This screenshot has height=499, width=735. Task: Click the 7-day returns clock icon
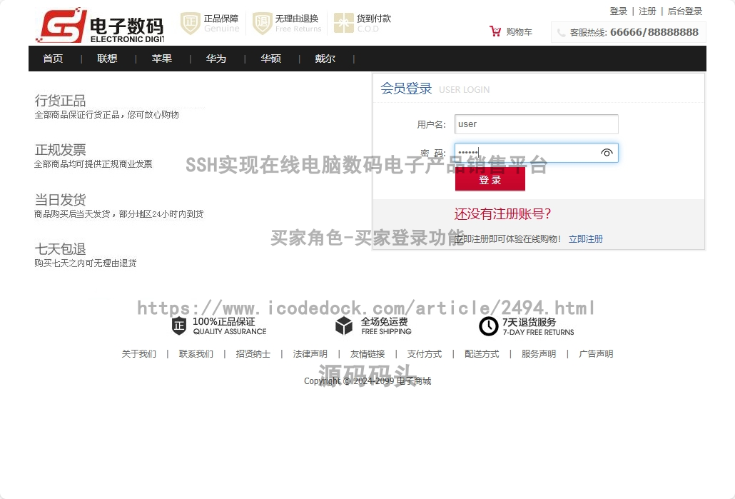[488, 326]
